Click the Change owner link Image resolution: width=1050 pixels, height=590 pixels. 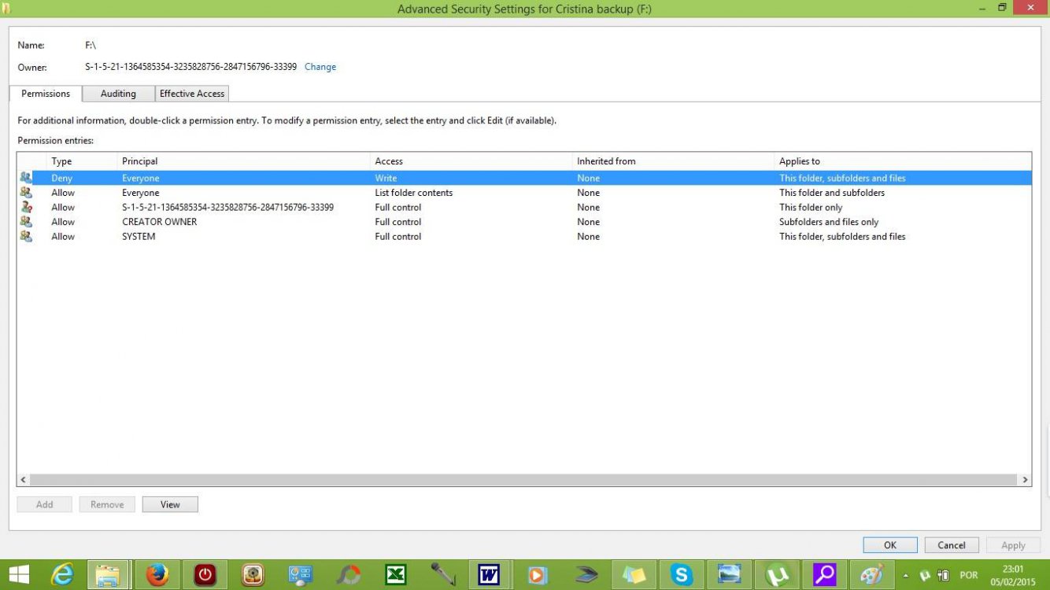pos(320,67)
